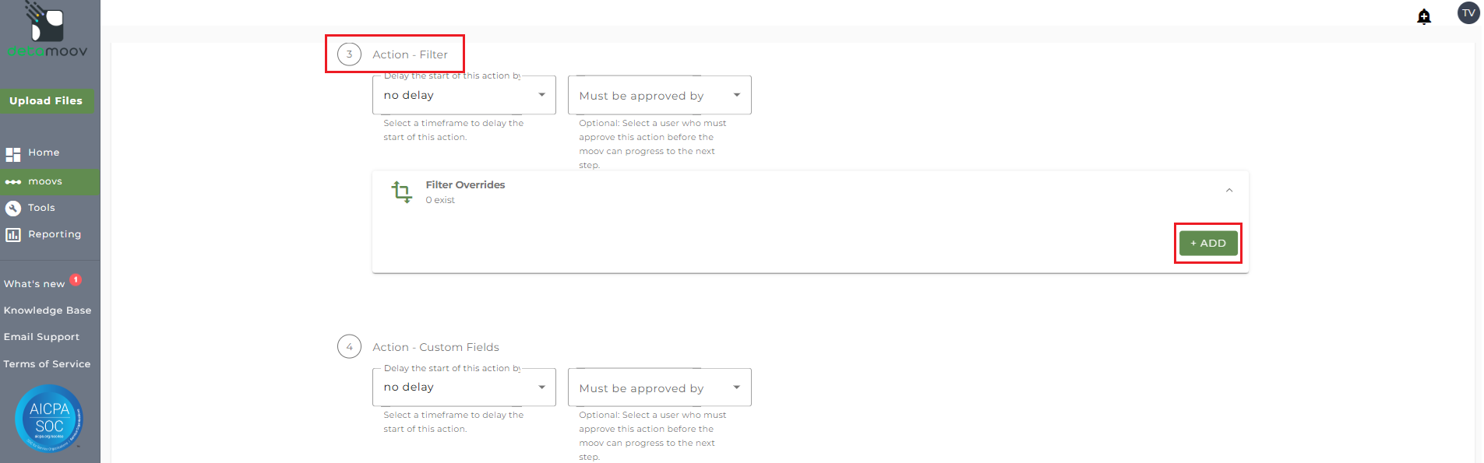The height and width of the screenshot is (463, 1484).
Task: Click the Reporting chart icon
Action: coord(13,235)
